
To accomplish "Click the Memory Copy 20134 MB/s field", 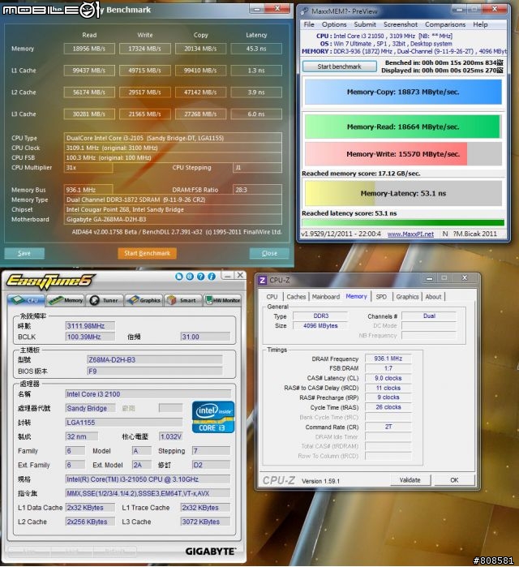I will [x=200, y=49].
